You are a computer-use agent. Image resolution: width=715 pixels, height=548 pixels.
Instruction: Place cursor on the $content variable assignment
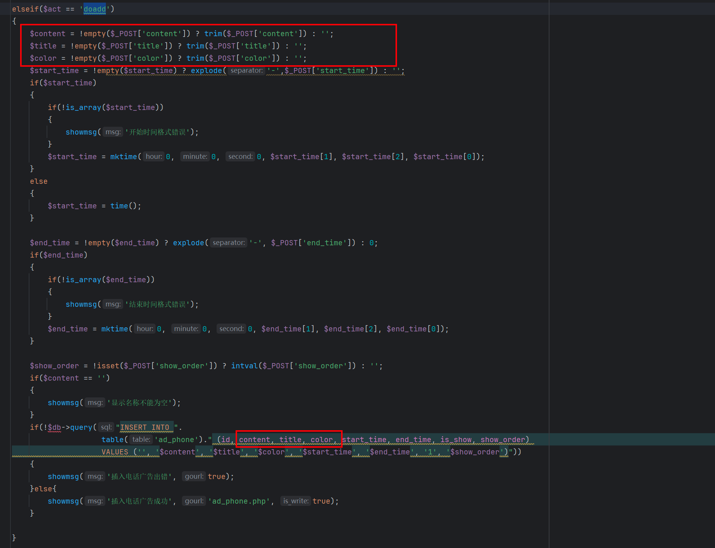coord(47,34)
